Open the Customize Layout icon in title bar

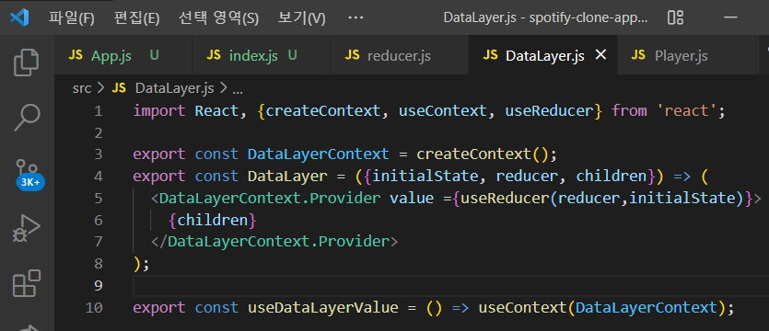pos(675,17)
